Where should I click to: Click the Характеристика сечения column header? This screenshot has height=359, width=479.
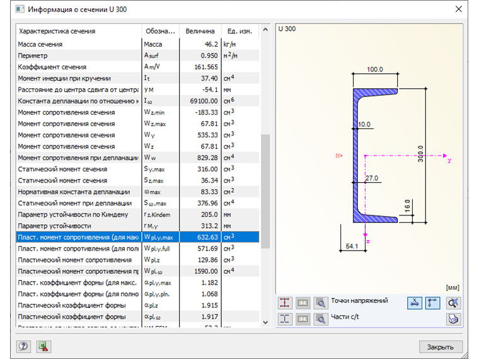(x=79, y=31)
